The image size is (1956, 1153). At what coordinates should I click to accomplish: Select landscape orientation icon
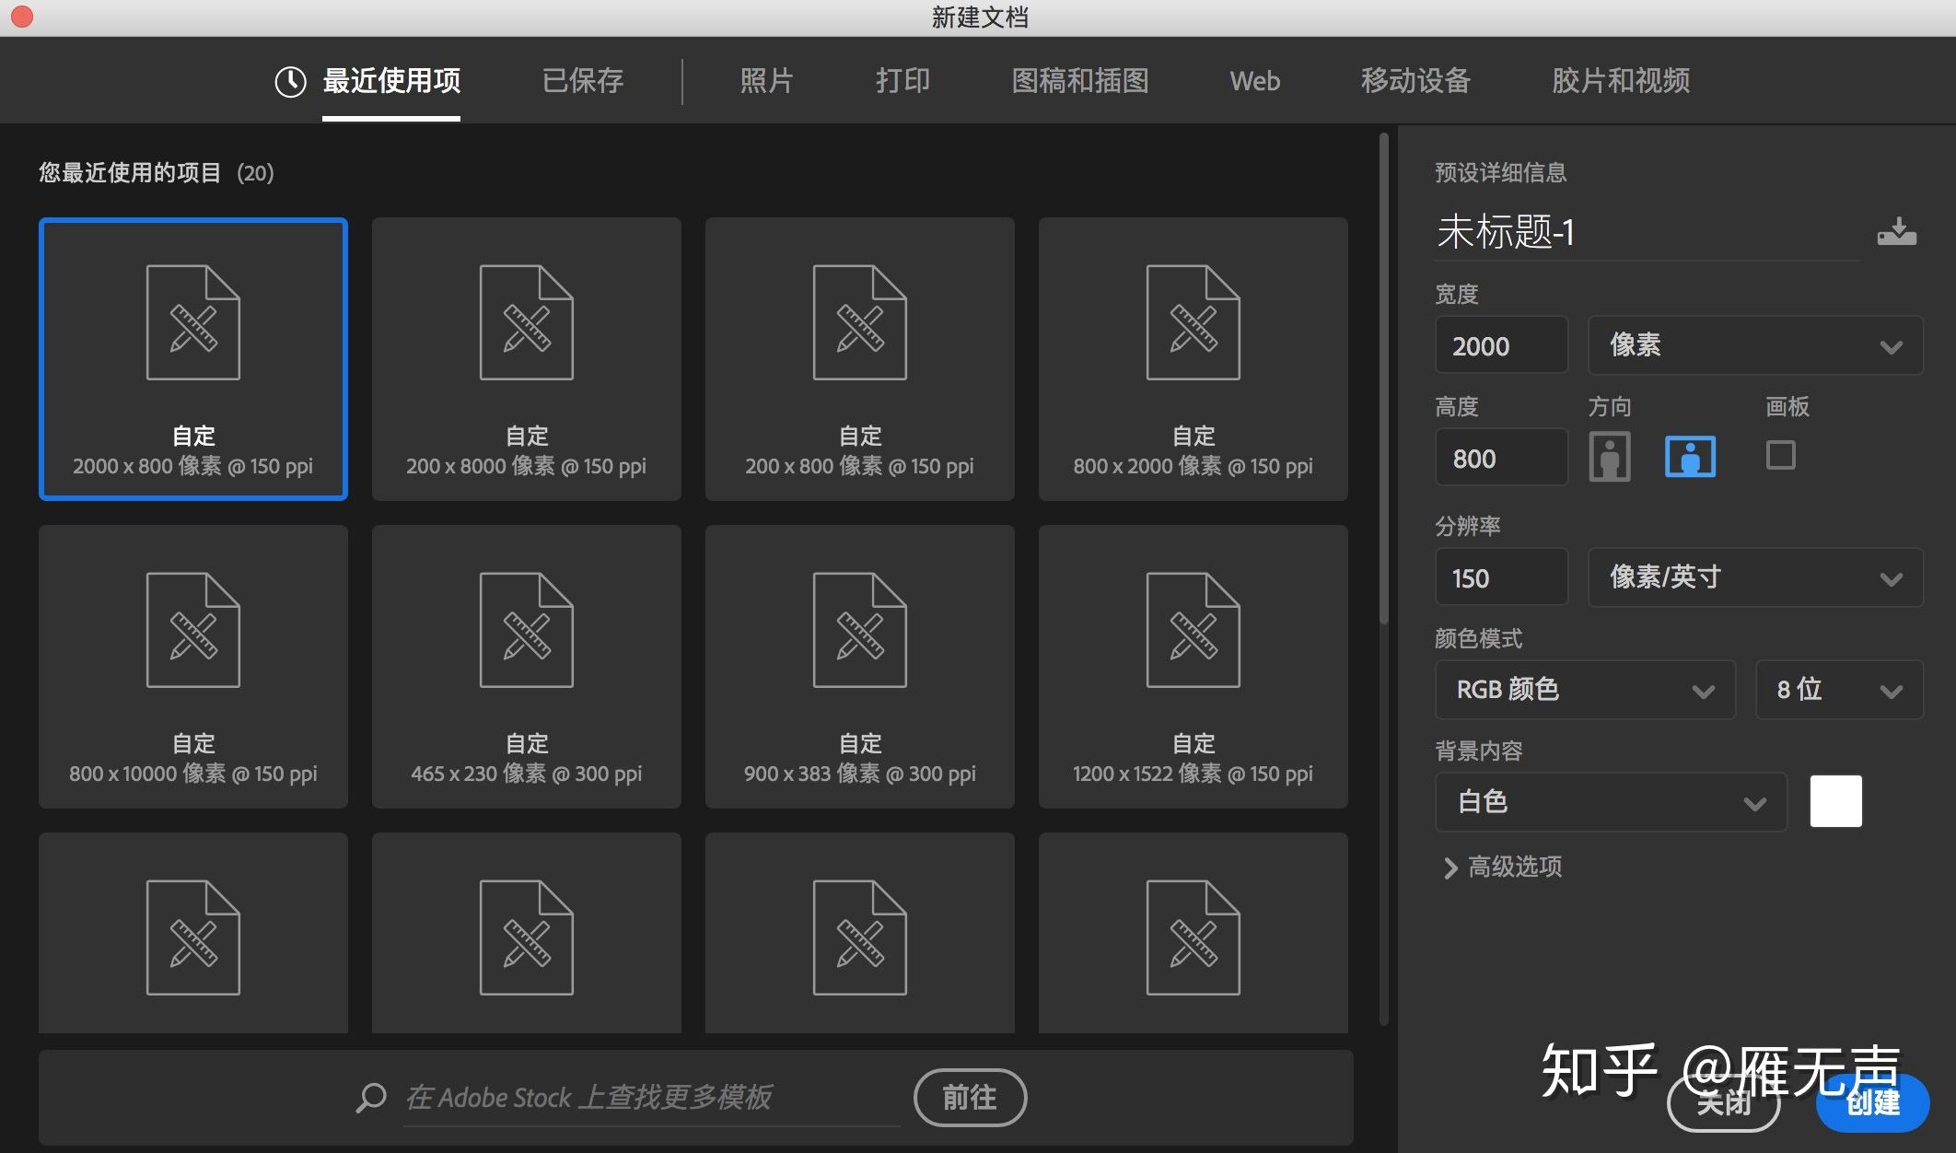[1690, 456]
